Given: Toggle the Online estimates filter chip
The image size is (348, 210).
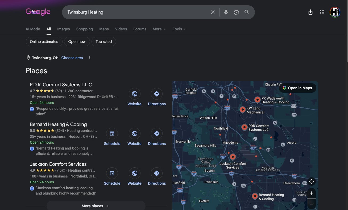Looking at the screenshot, I should point(44,42).
